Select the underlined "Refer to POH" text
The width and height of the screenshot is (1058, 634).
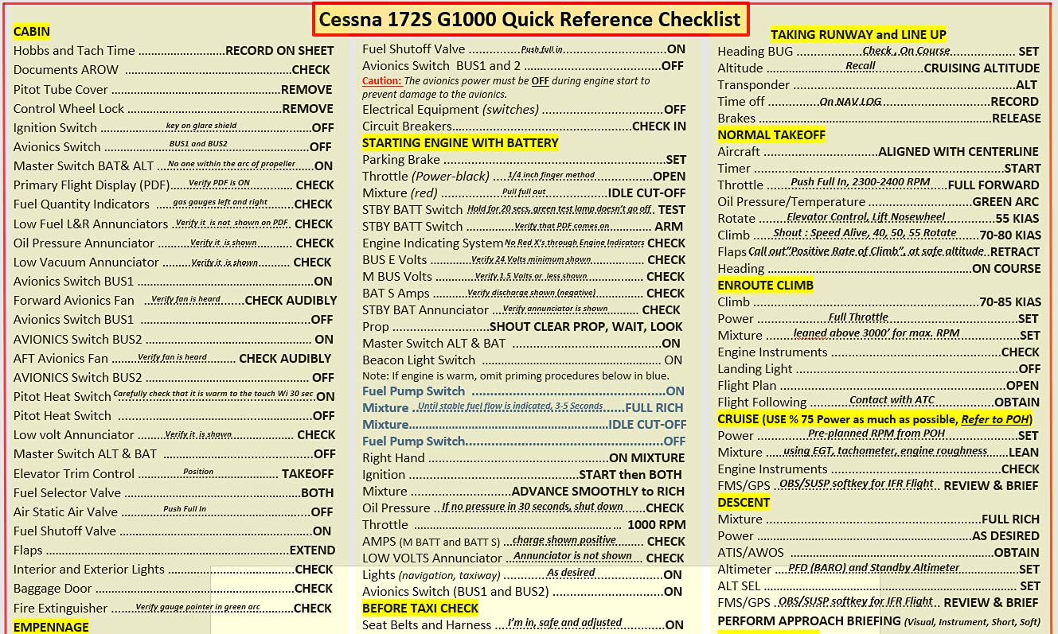click(995, 419)
